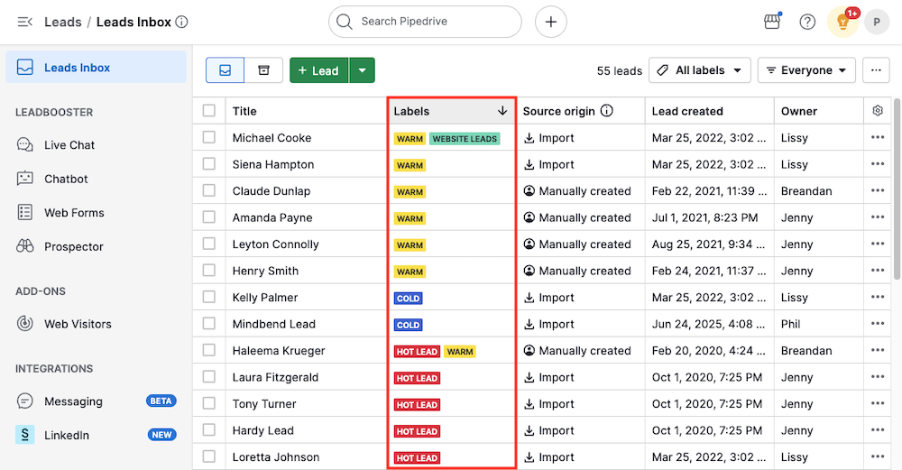
Task: Check the select-all header checkbox
Action: click(209, 111)
